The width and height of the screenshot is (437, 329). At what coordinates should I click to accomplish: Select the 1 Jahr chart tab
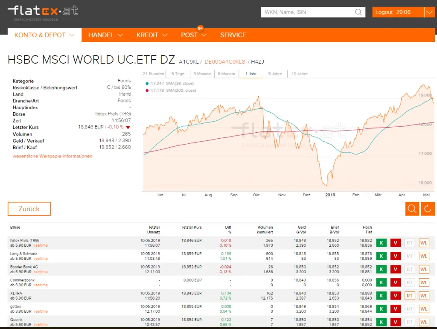(x=251, y=74)
